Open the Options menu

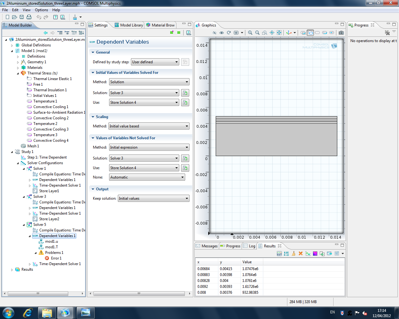(41, 10)
